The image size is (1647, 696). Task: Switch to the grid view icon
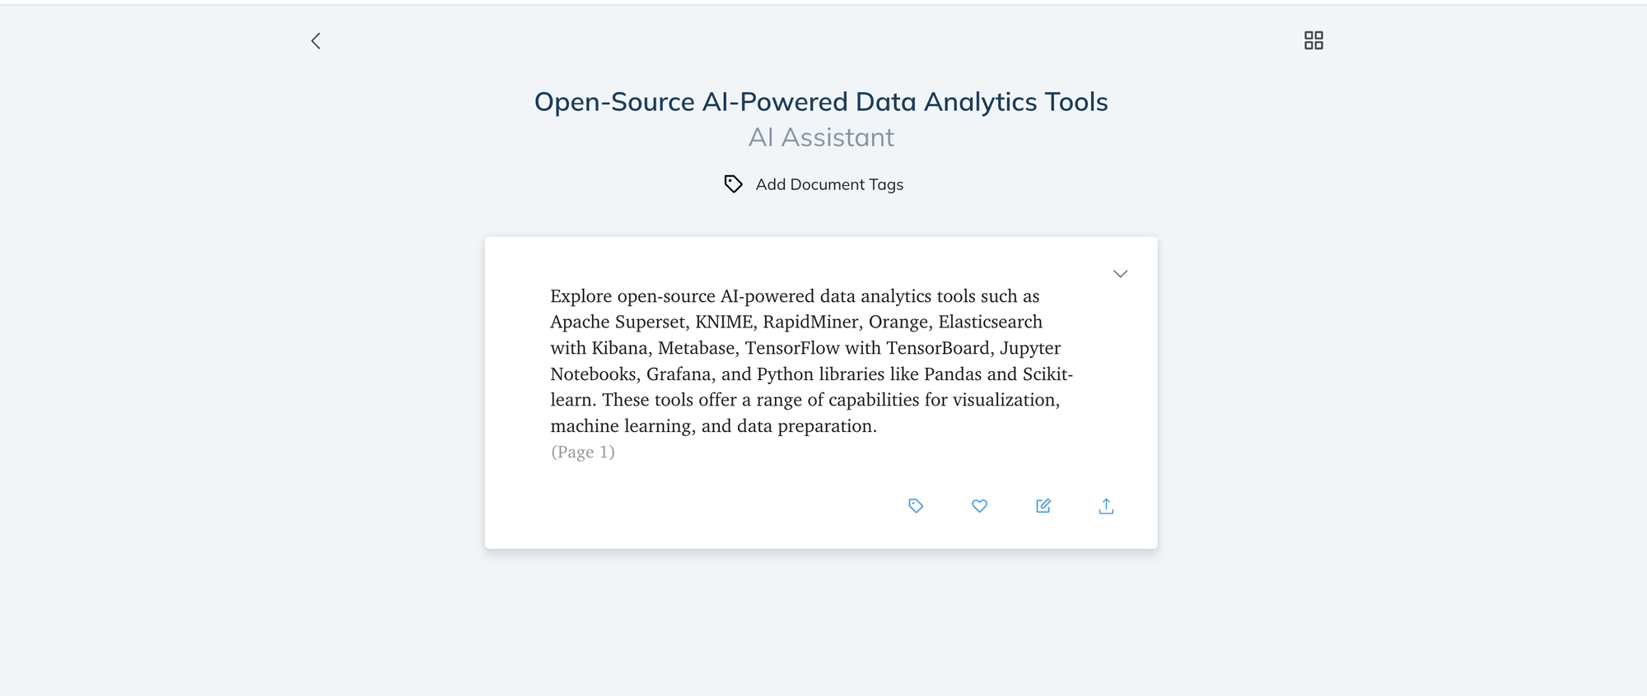tap(1313, 40)
